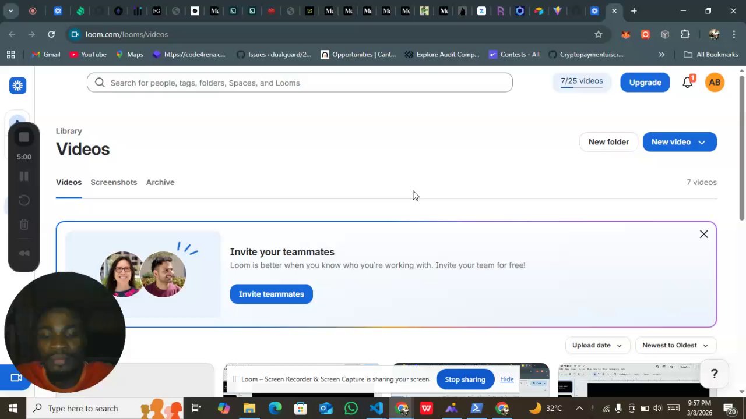Screen dimensions: 746x419
Task: Click the Loom search field
Action: [x=300, y=83]
